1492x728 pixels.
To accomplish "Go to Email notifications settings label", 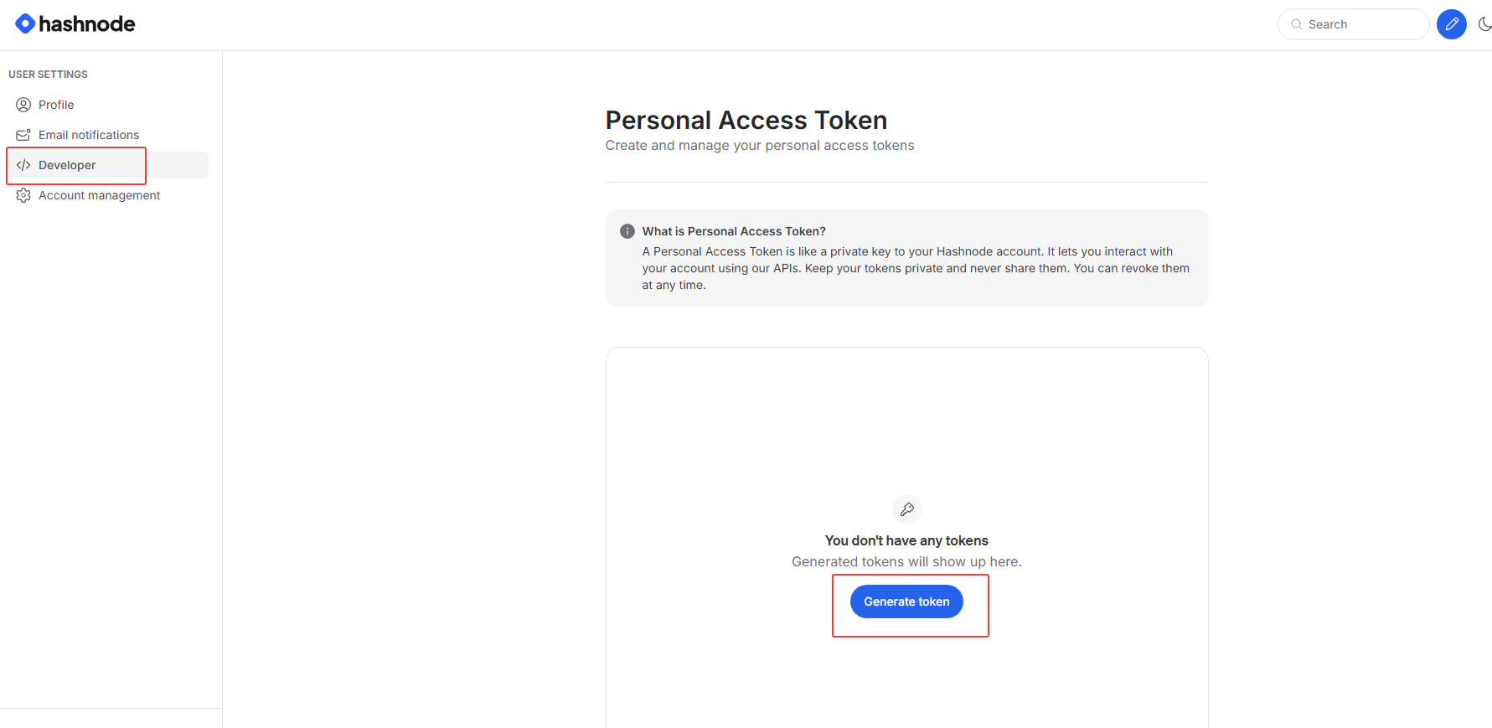I will 89,135.
